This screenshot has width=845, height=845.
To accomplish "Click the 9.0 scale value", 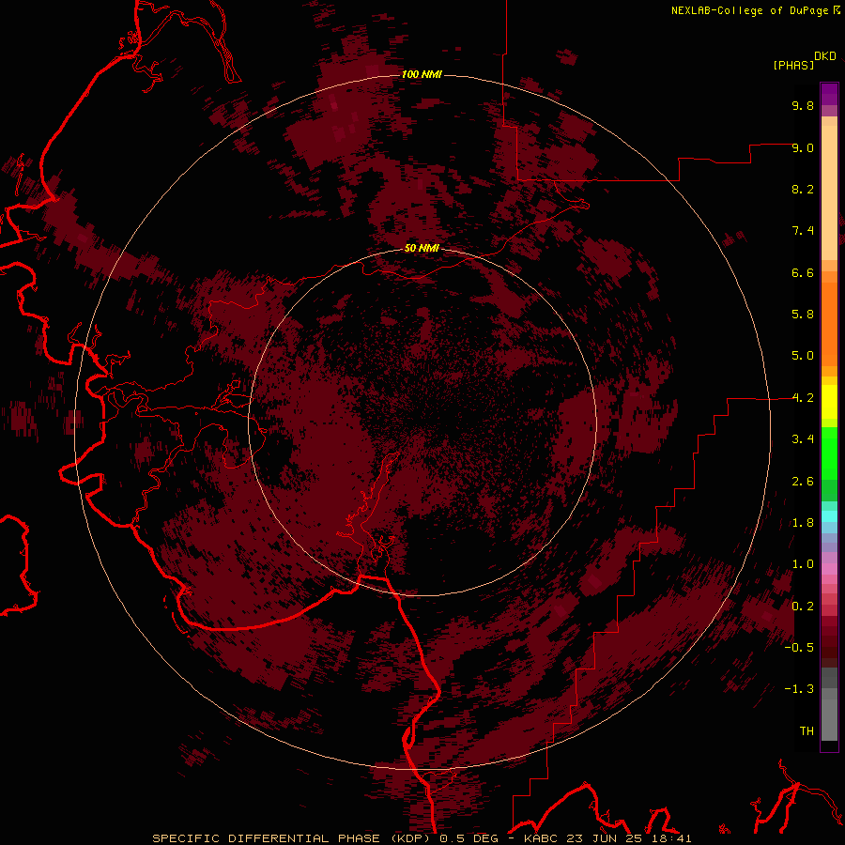I will click(803, 148).
